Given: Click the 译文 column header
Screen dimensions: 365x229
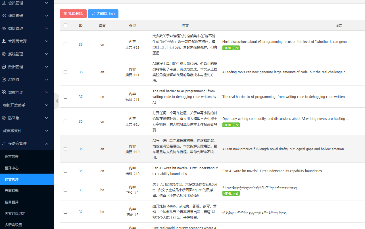Looking at the screenshot, I should (x=339, y=26).
